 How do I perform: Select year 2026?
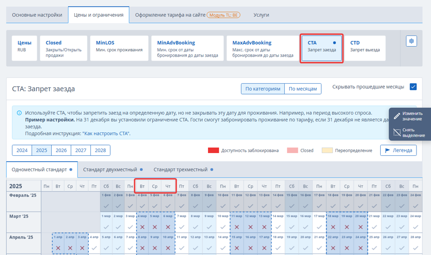(61, 150)
